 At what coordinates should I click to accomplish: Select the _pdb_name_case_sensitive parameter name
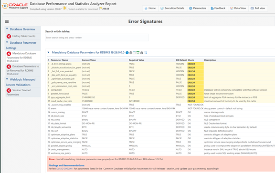[x=63, y=82]
